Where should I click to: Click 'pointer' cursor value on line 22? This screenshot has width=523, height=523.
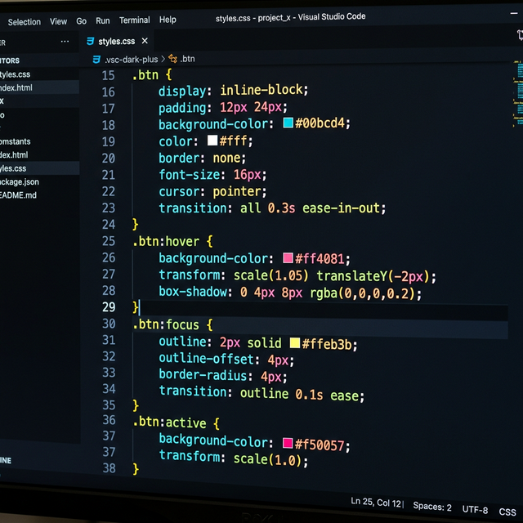point(237,191)
